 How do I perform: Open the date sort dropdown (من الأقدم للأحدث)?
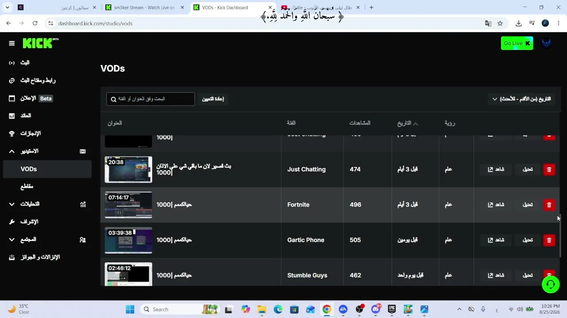click(522, 99)
